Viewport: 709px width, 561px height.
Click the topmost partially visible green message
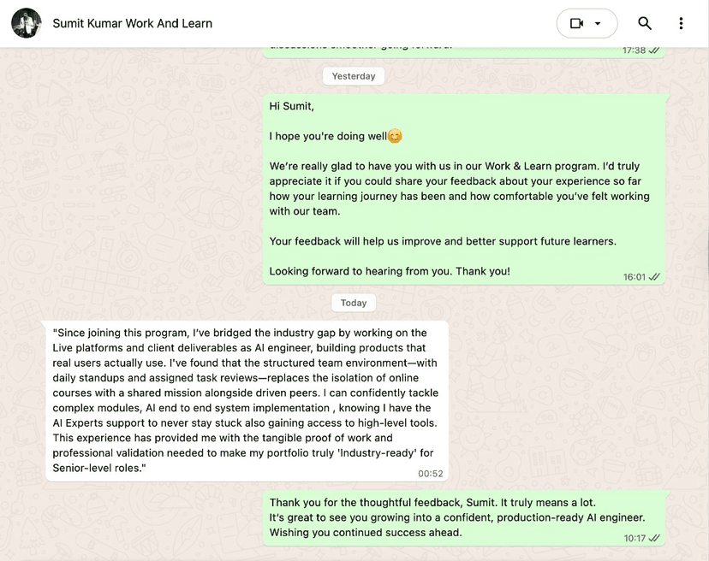pyautogui.click(x=462, y=47)
